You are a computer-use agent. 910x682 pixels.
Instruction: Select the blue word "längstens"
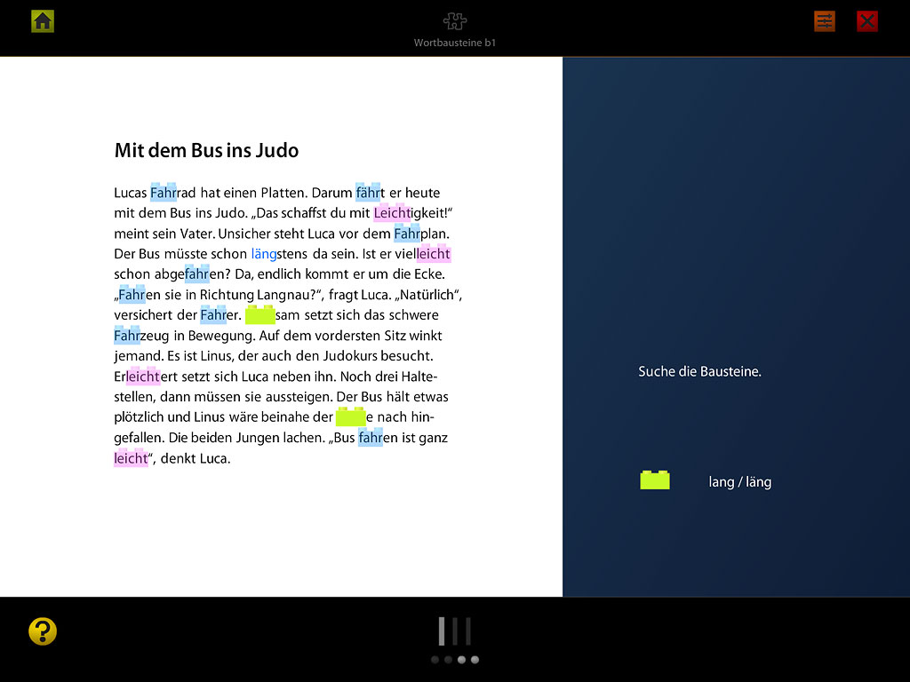click(x=278, y=254)
